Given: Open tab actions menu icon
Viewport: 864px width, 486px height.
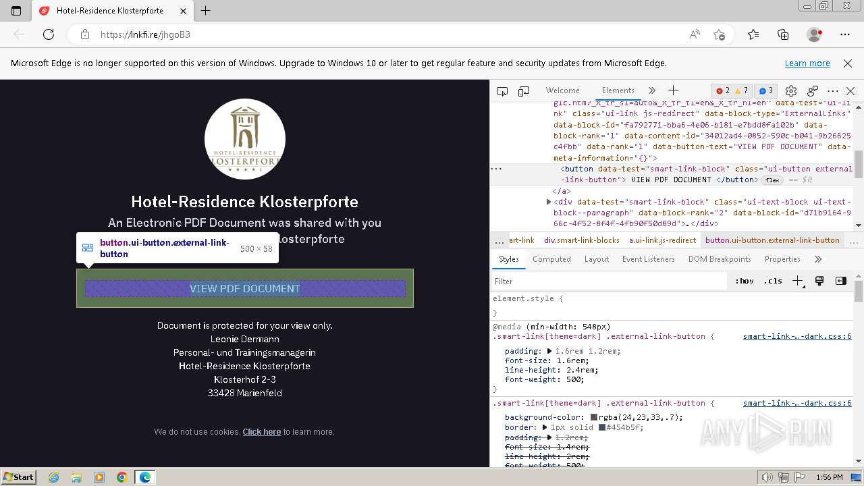Looking at the screenshot, I should 16,11.
